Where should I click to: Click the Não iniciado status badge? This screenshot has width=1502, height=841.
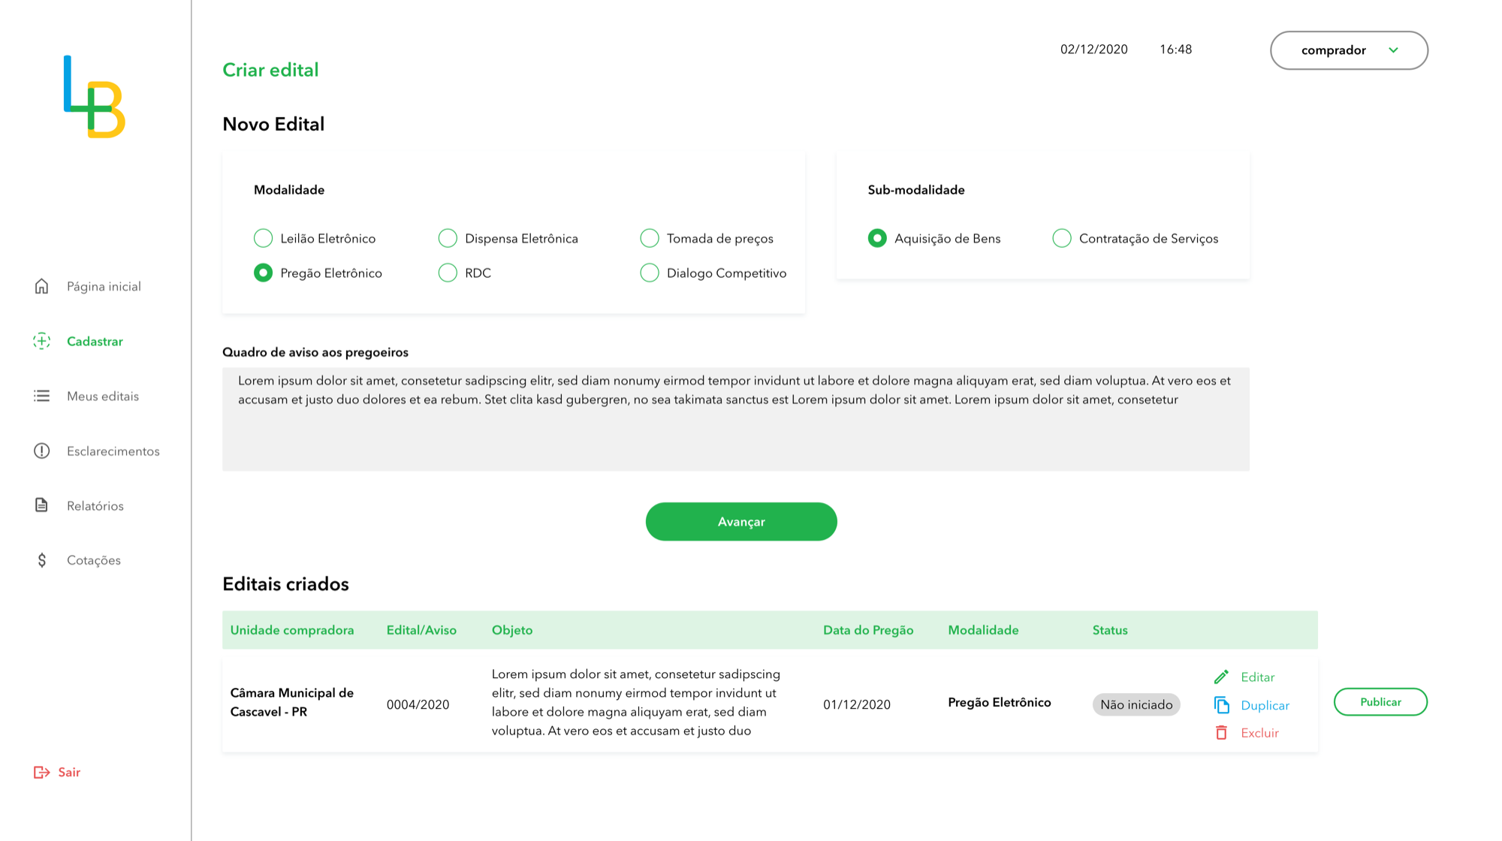(x=1136, y=704)
